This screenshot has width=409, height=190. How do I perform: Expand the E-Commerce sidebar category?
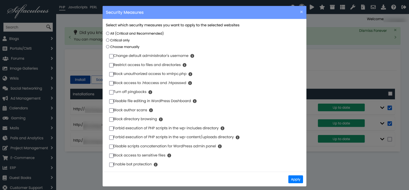pyautogui.click(x=28, y=158)
